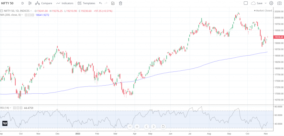Expand the NIFTY 50, 1D, INDICES dropdown
The height and width of the screenshot is (136, 284).
coord(31,11)
